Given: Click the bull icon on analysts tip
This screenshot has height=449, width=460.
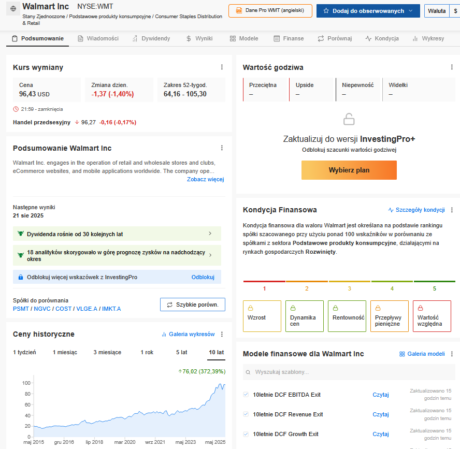Looking at the screenshot, I should pos(21,255).
